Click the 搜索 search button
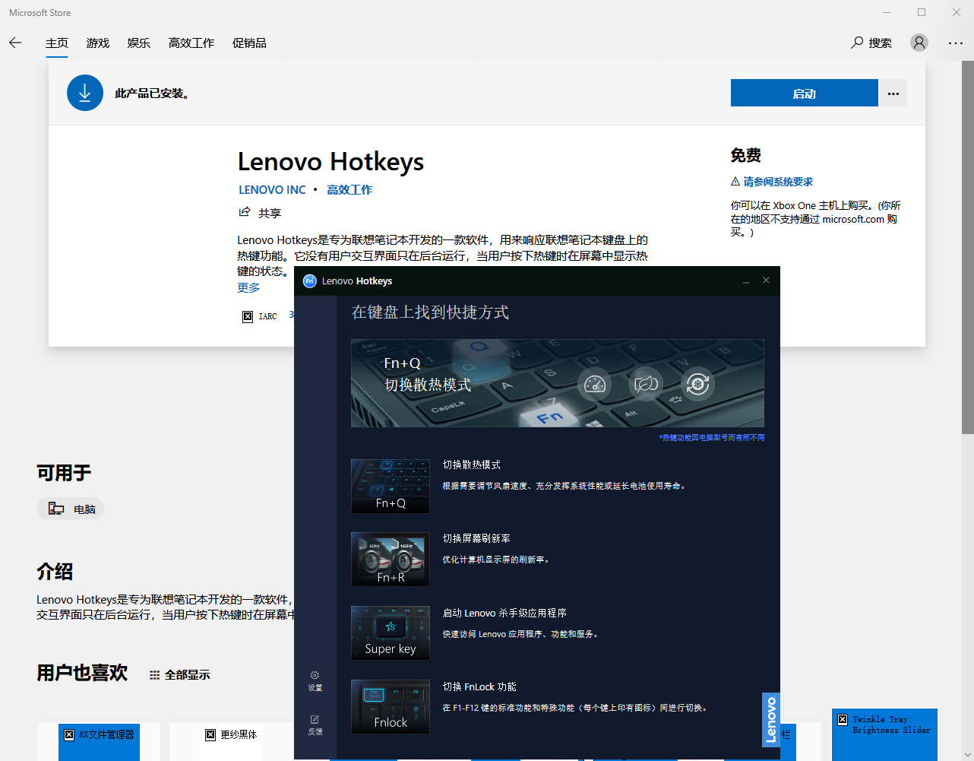Screen dimensions: 974x761 click(871, 43)
